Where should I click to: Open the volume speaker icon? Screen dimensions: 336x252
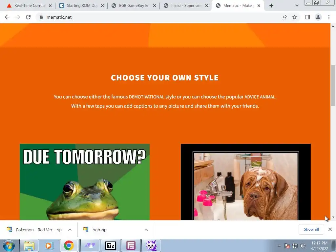pyautogui.click(x=303, y=246)
